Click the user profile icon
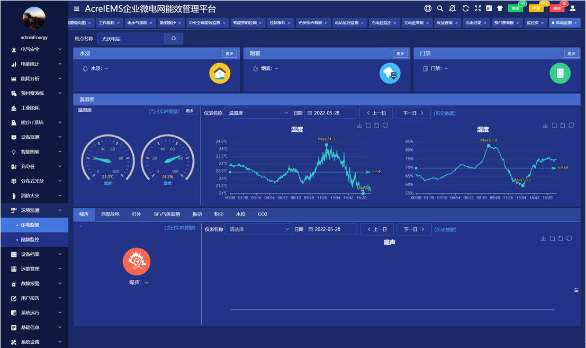Image resolution: width=586 pixels, height=348 pixels. coord(572,8)
